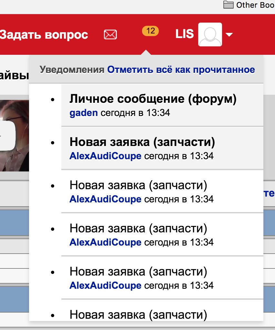Select the first non-bold "Новая заявка (запчасти)" item
275x330 pixels.
[x=138, y=185]
